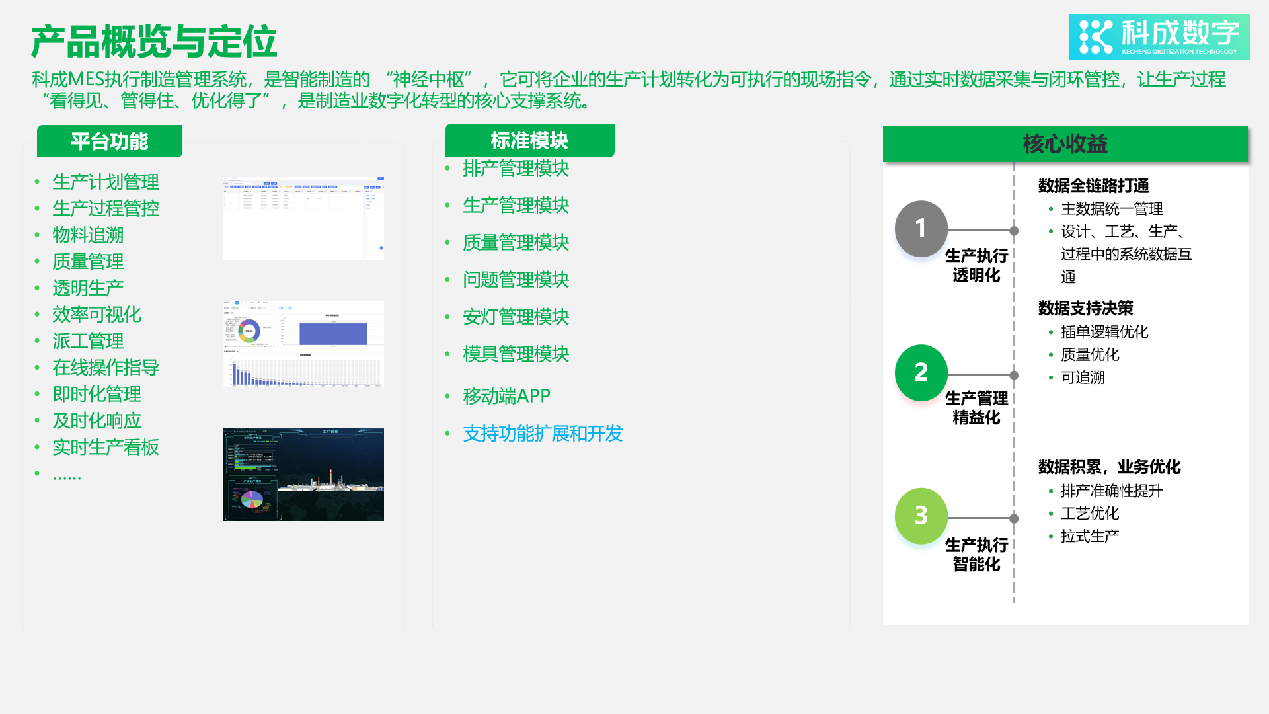The image size is (1269, 714).
Task: Click the 排产管理模块 item
Action: click(516, 169)
